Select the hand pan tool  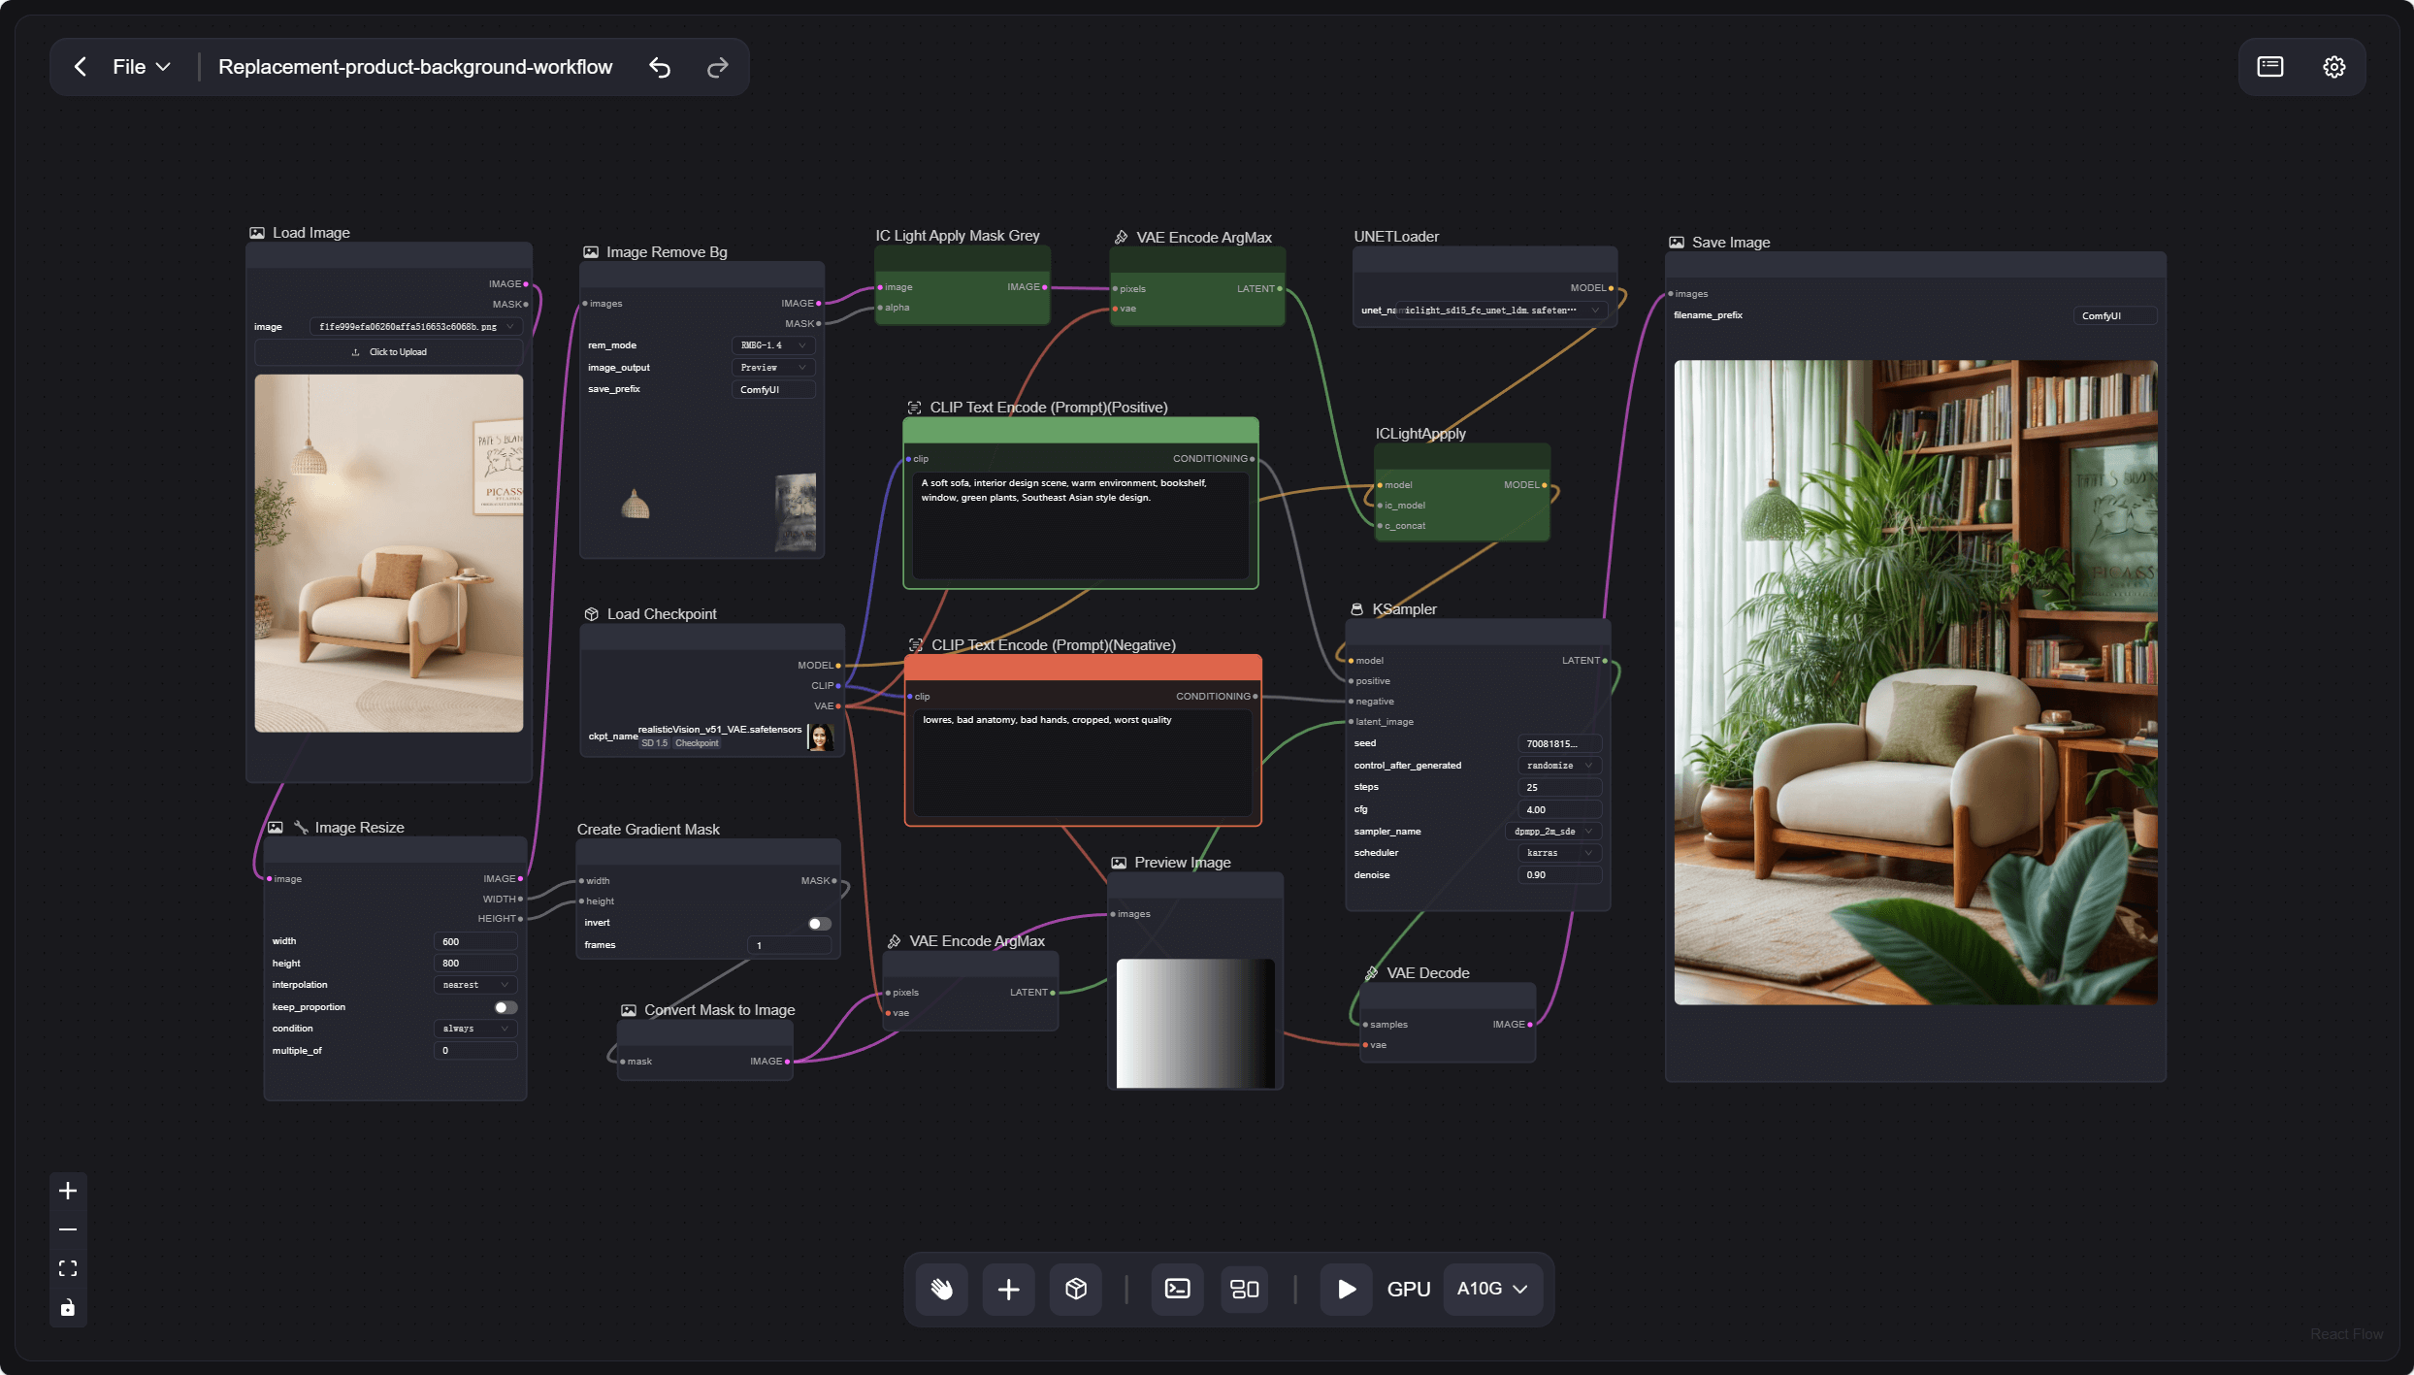point(942,1289)
